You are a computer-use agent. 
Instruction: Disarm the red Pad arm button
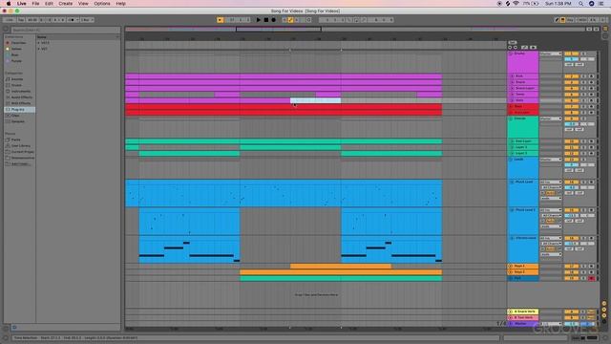(x=592, y=278)
